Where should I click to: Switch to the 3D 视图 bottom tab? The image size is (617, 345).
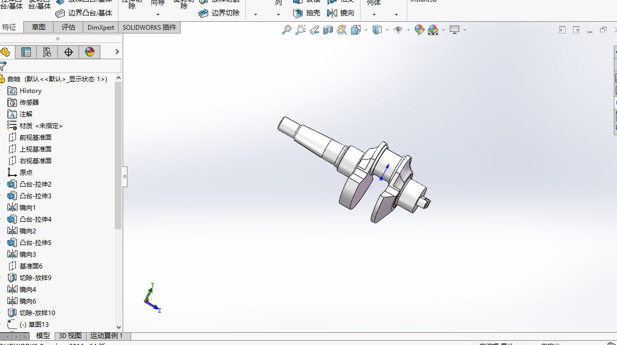(70, 336)
